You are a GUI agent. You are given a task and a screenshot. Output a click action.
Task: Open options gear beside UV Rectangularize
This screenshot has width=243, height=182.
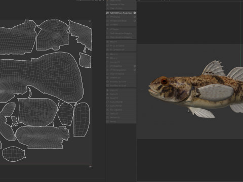(x=135, y=70)
